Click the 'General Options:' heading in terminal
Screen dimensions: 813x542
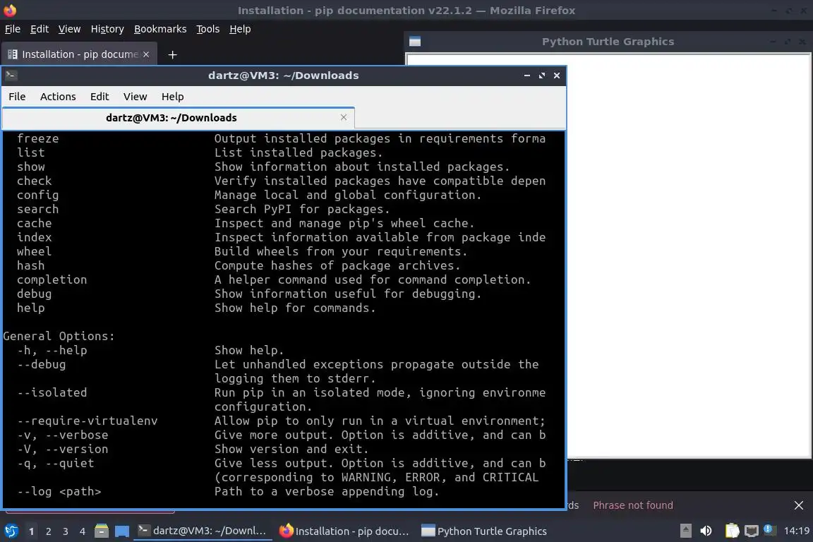59,336
